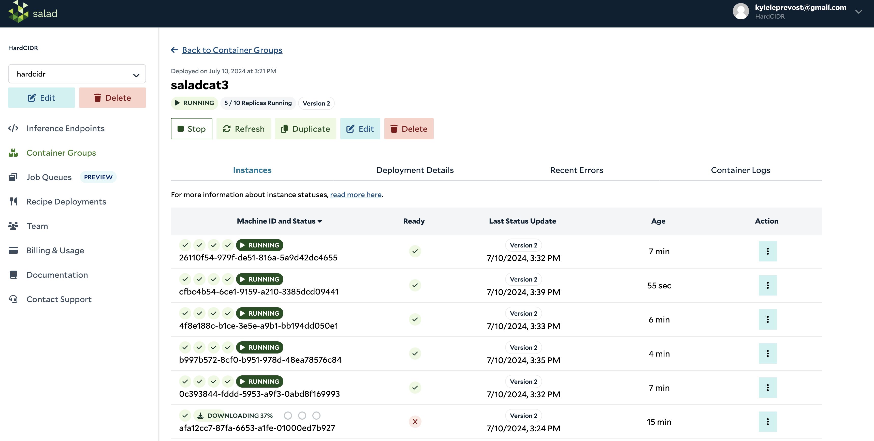Image resolution: width=874 pixels, height=441 pixels.
Task: Click first step checkmark of instance afa12cc7
Action: tap(185, 416)
